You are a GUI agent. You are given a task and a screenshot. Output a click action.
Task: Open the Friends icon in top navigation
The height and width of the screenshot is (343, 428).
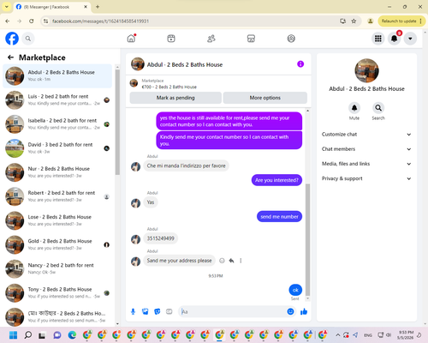point(211,39)
